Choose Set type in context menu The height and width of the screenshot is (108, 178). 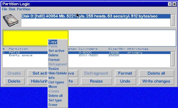pos(55,100)
